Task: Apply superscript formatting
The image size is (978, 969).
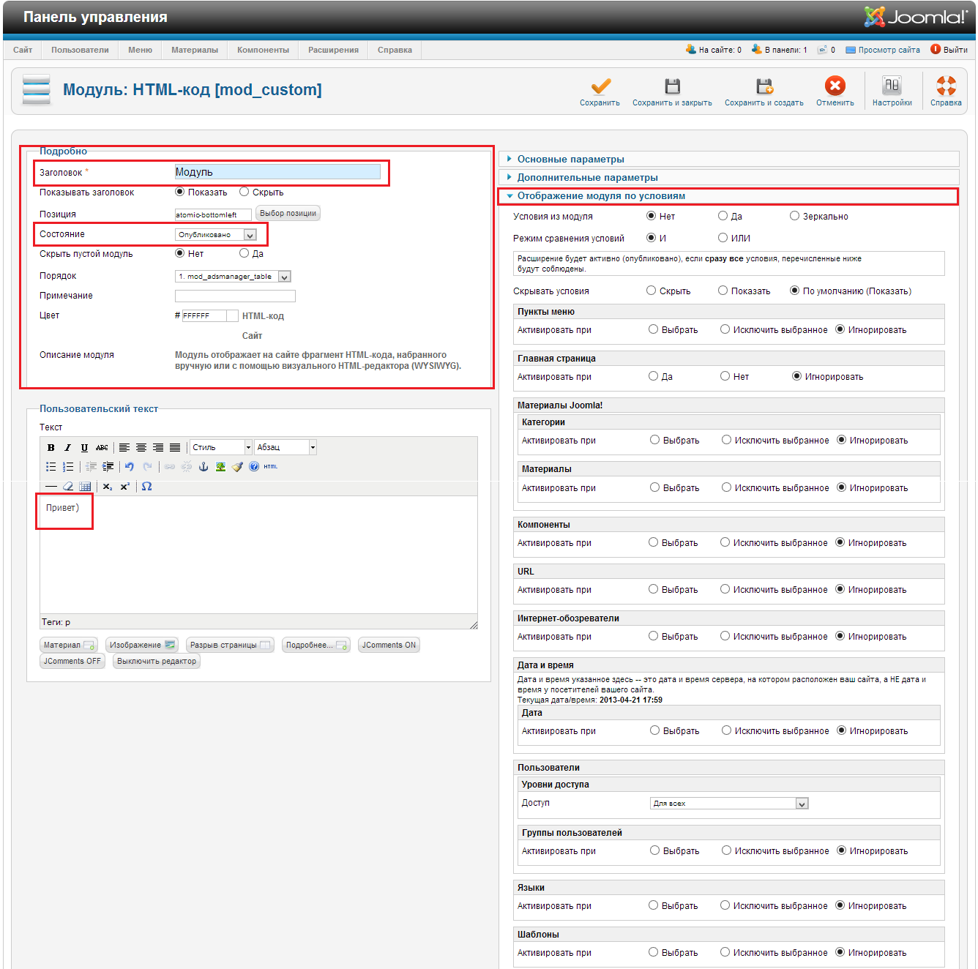Action: tap(124, 486)
